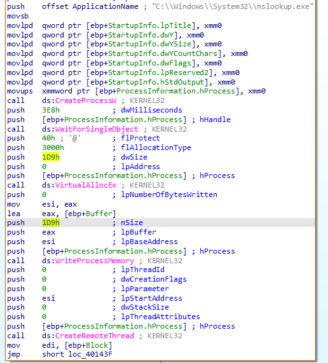
Task: Click the StartupInfo.dwYCountChars operand
Action: (x=163, y=53)
